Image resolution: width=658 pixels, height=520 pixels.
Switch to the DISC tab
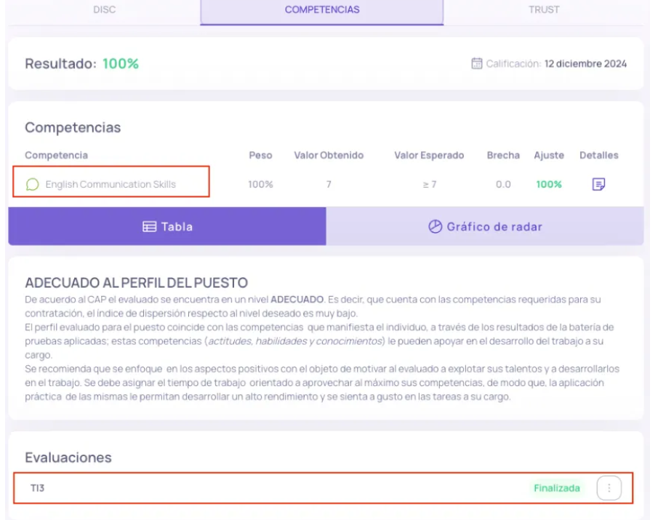click(x=104, y=10)
